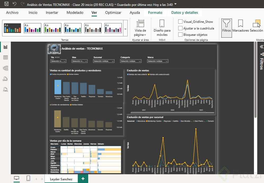Open the Modelado tab
This screenshot has height=183, width=264.
(x=75, y=12)
